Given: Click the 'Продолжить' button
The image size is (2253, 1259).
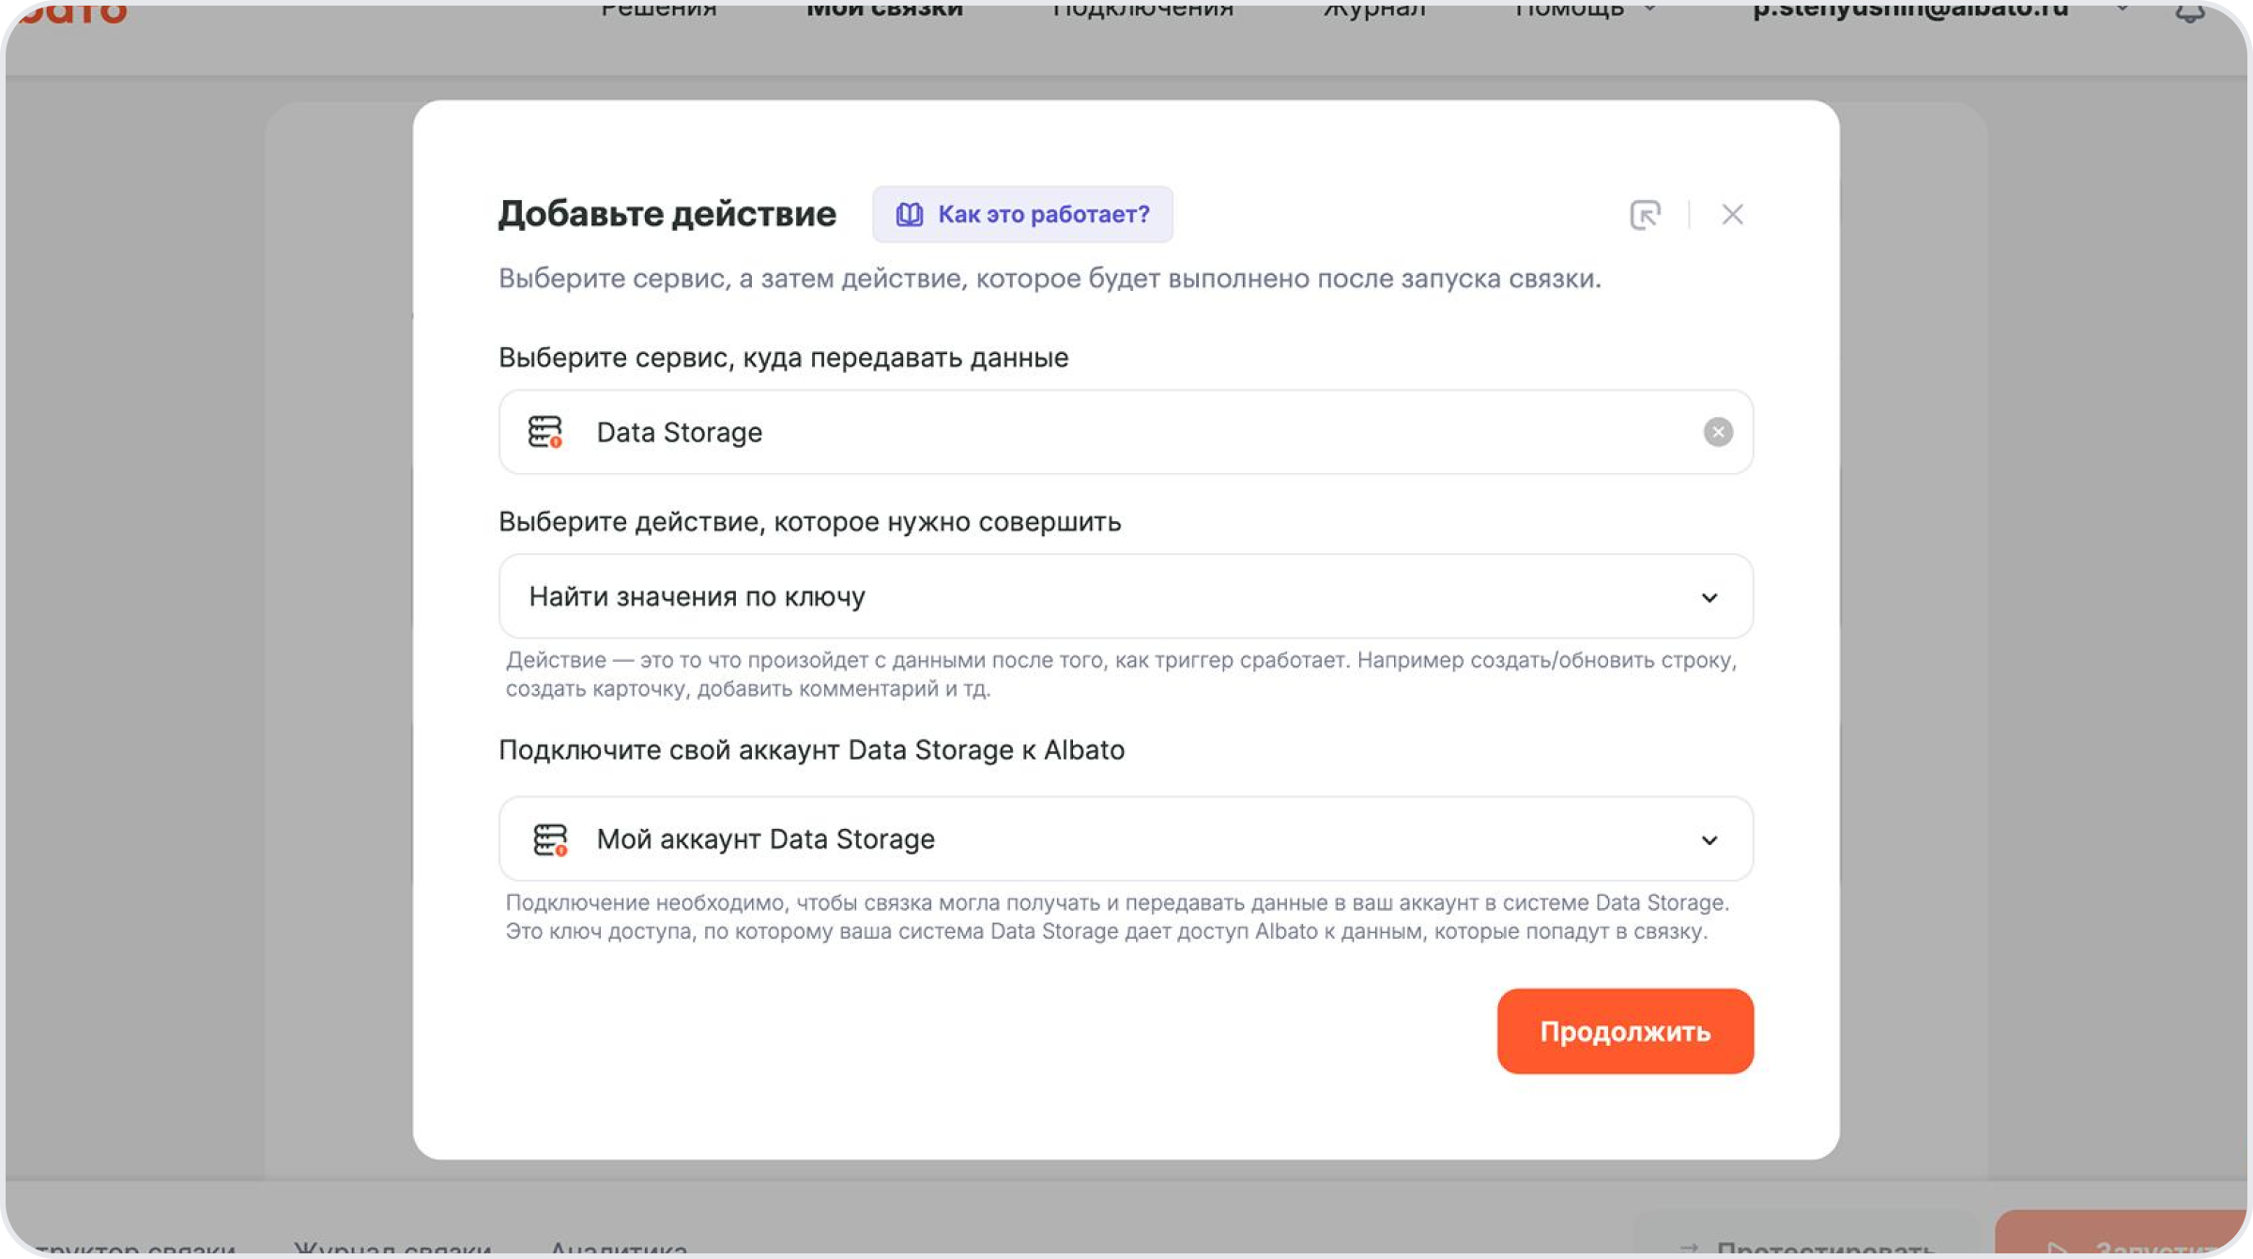Looking at the screenshot, I should (x=1625, y=1031).
